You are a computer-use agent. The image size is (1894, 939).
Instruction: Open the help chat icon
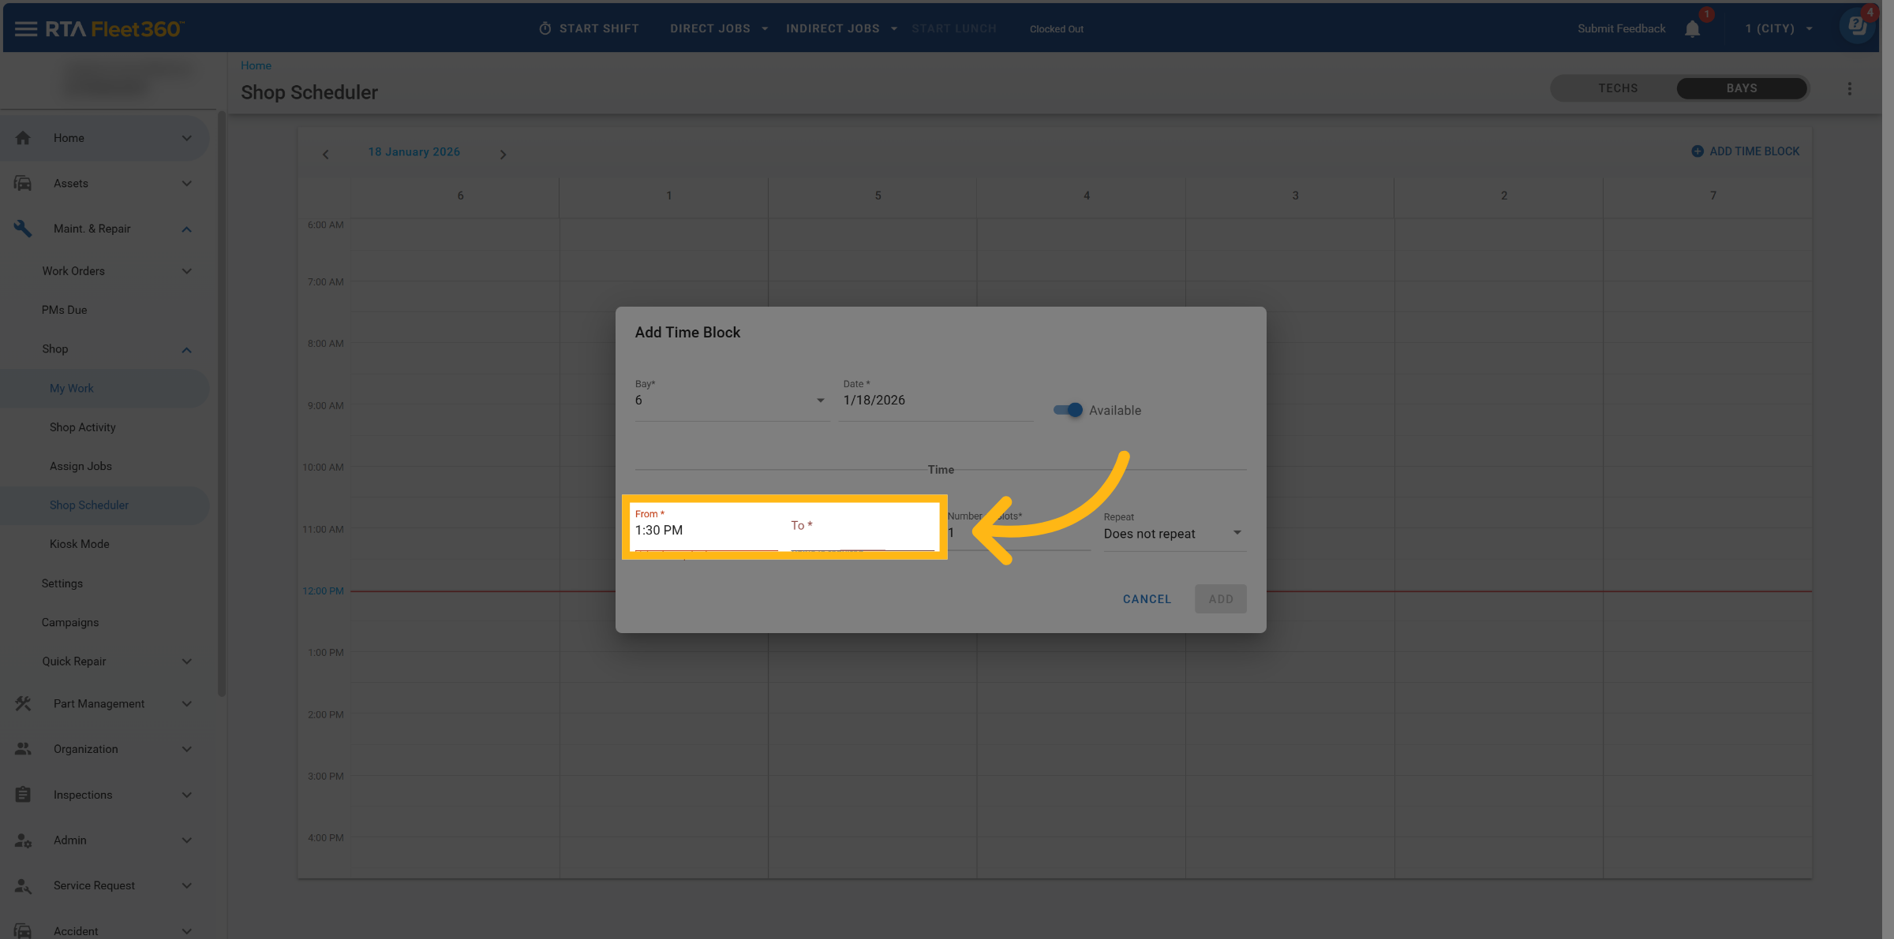tap(1858, 26)
